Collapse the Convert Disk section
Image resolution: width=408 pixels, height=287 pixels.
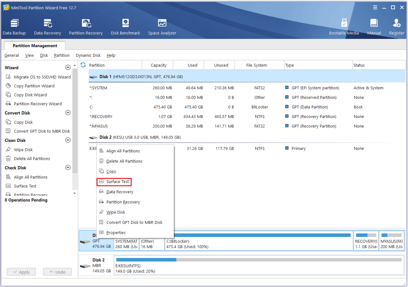68,113
